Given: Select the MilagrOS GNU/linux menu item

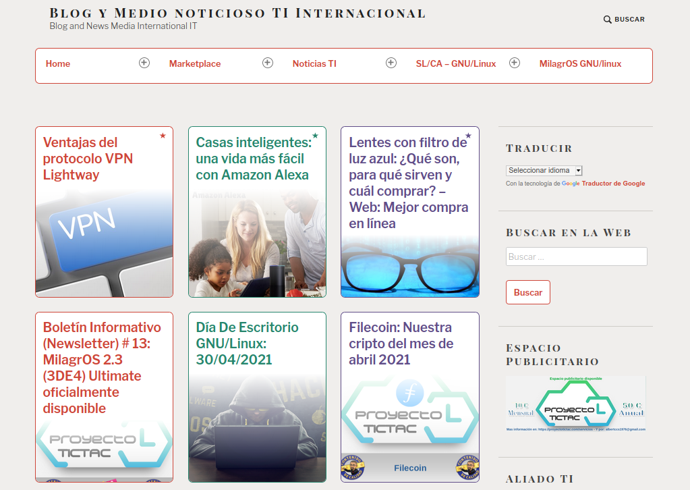Looking at the screenshot, I should 580,64.
